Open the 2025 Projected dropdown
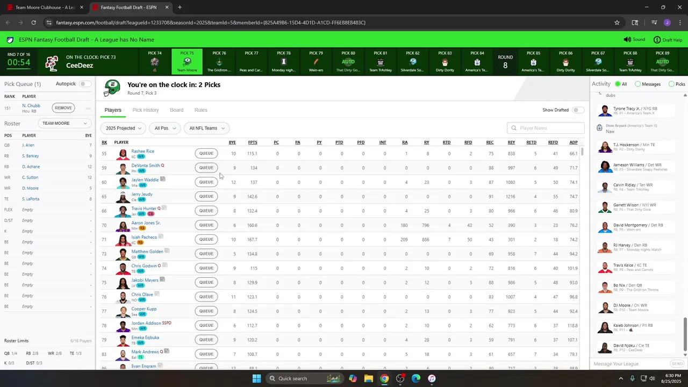The height and width of the screenshot is (387, 688). (123, 128)
